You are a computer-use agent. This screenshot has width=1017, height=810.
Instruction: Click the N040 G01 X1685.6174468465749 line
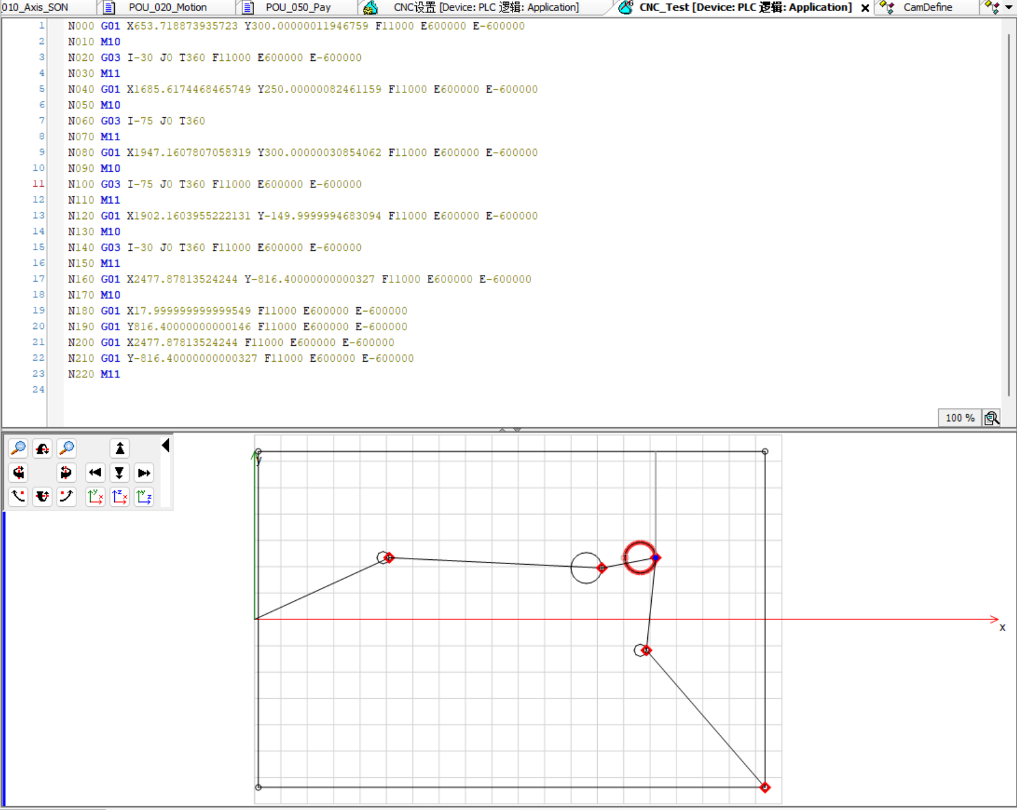[x=303, y=89]
